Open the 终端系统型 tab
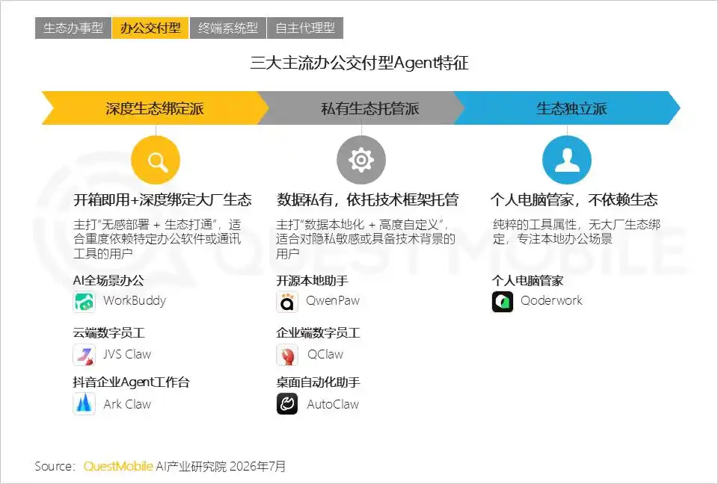The width and height of the screenshot is (718, 484). [227, 28]
